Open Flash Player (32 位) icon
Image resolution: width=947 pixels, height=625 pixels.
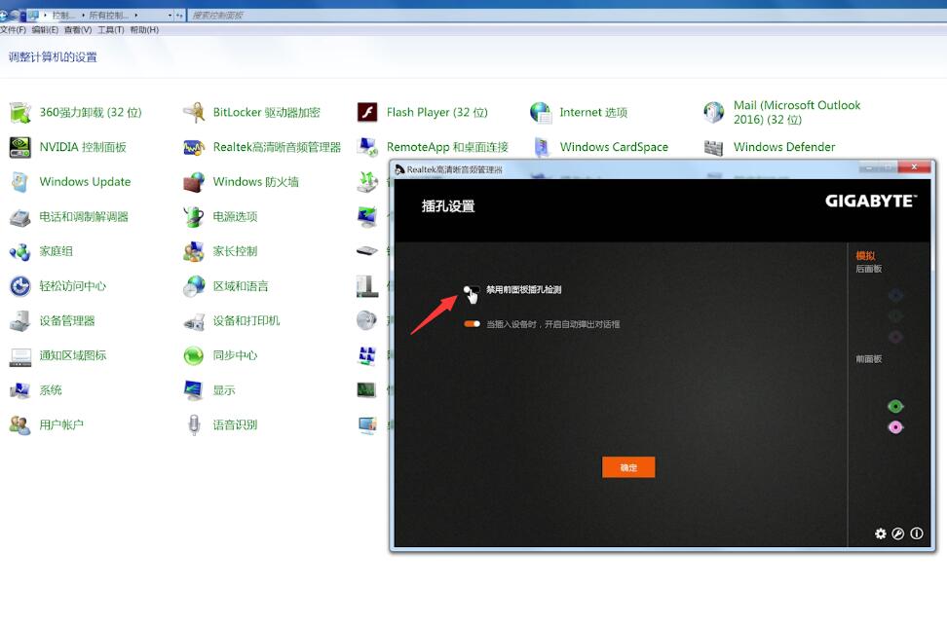tap(367, 112)
